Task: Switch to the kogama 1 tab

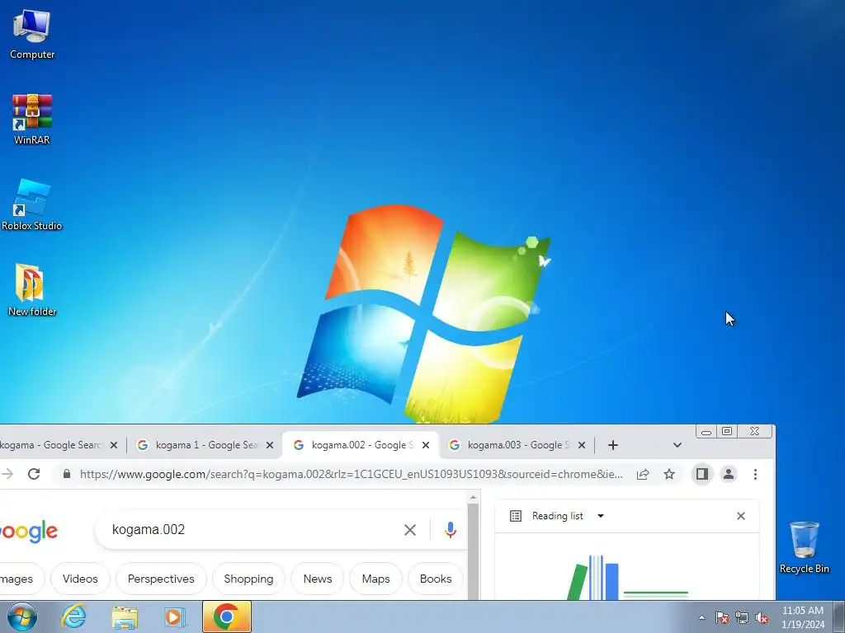Action: (205, 445)
